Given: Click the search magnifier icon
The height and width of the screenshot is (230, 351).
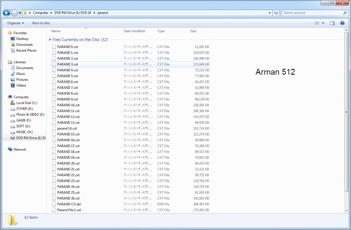Looking at the screenshot, I should pyautogui.click(x=345, y=13).
